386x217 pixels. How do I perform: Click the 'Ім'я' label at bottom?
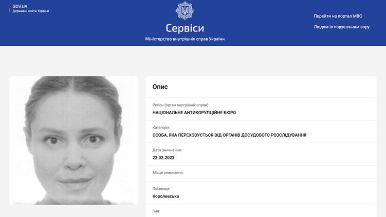coord(156,211)
